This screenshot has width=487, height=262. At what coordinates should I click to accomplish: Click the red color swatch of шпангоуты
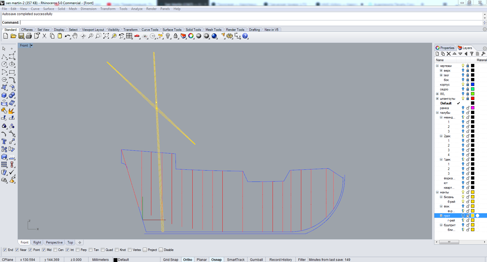point(473,99)
